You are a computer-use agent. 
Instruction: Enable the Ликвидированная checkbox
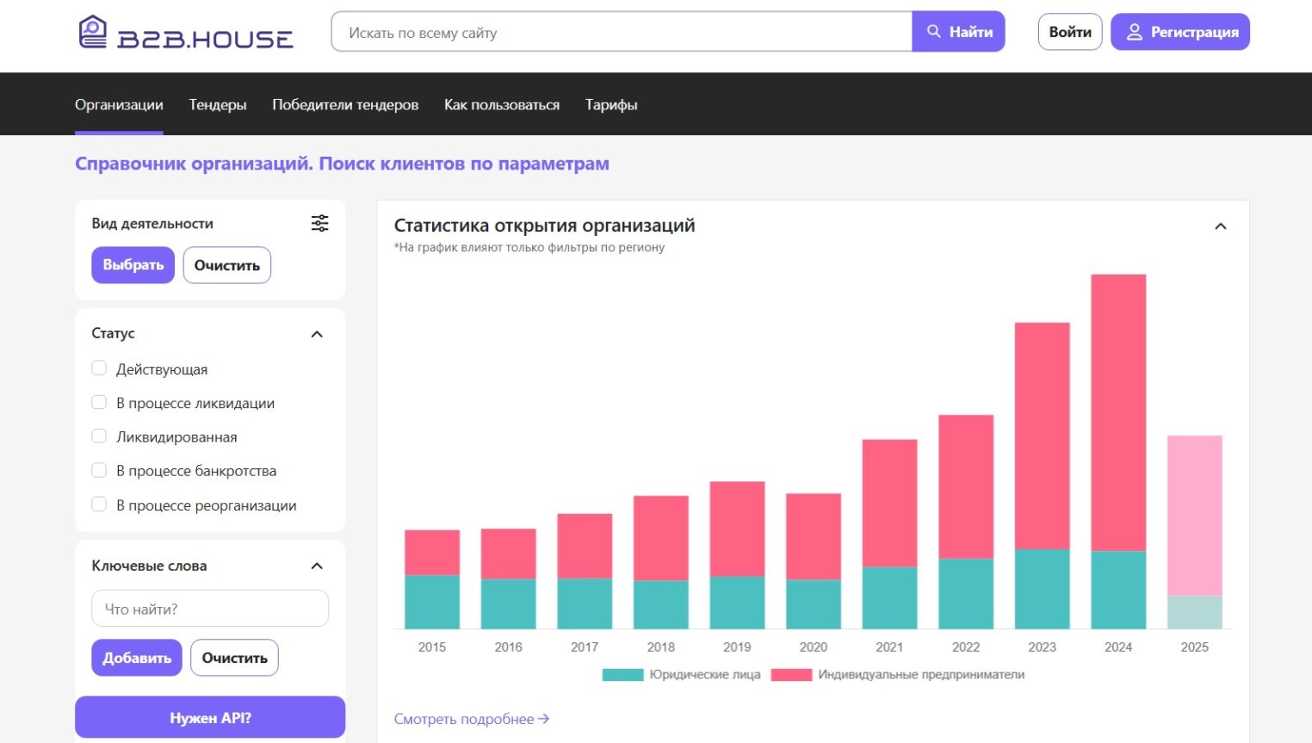(99, 437)
